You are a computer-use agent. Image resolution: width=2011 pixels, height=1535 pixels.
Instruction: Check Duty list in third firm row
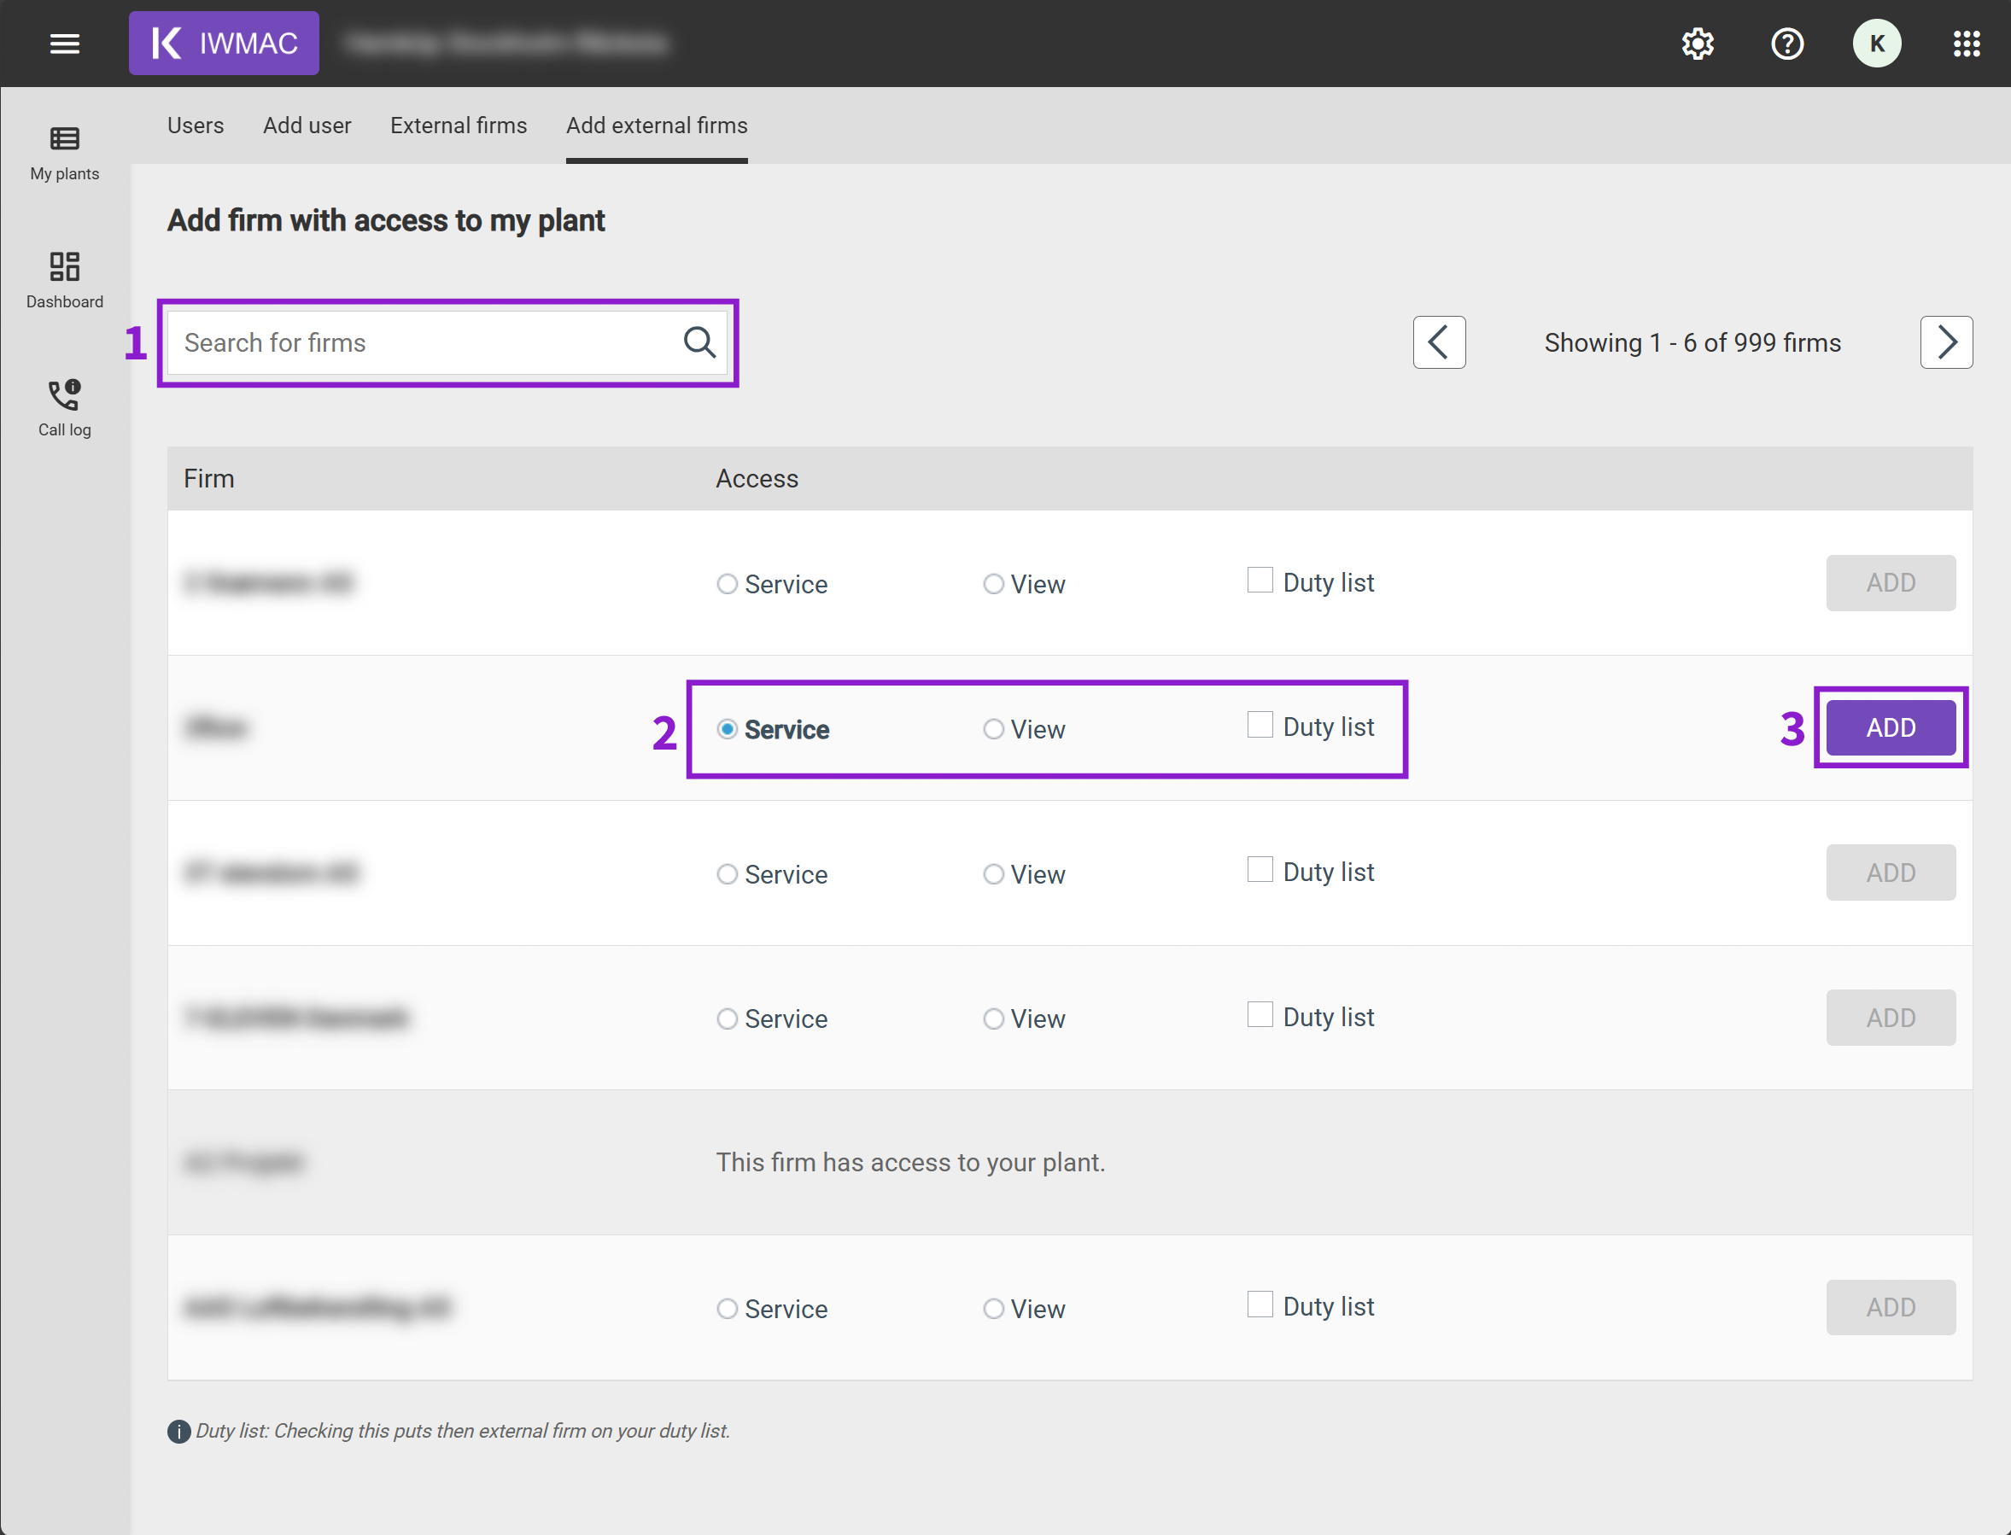[1260, 869]
